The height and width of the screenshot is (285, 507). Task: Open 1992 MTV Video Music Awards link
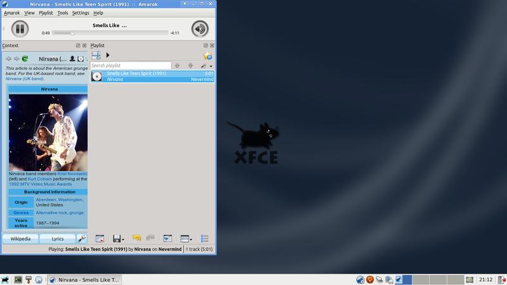41,184
